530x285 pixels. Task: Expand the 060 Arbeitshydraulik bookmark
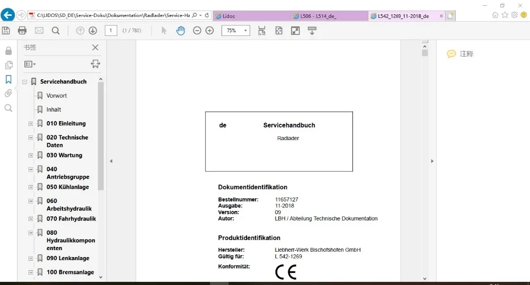pyautogui.click(x=31, y=201)
